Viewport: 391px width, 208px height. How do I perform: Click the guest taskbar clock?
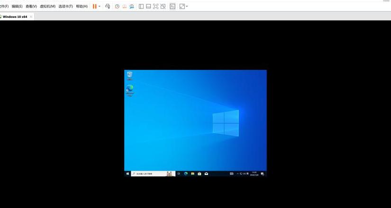pyautogui.click(x=254, y=173)
